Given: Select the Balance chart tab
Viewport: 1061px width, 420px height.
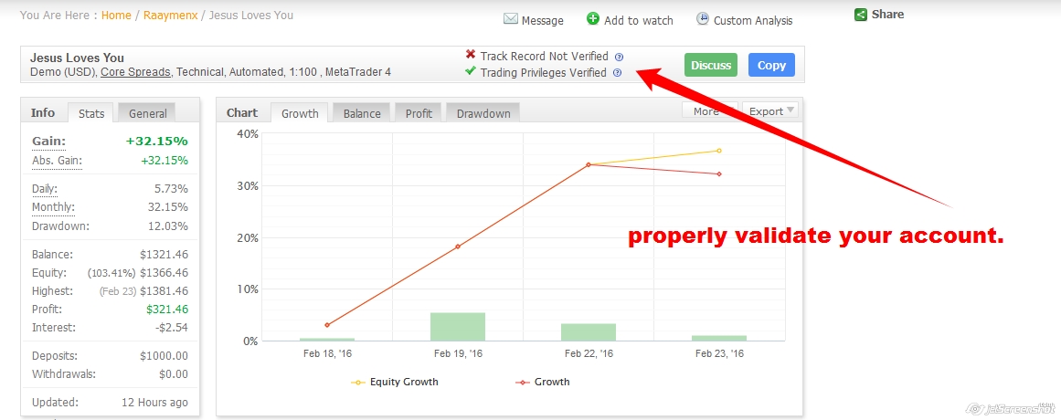Looking at the screenshot, I should pos(362,113).
